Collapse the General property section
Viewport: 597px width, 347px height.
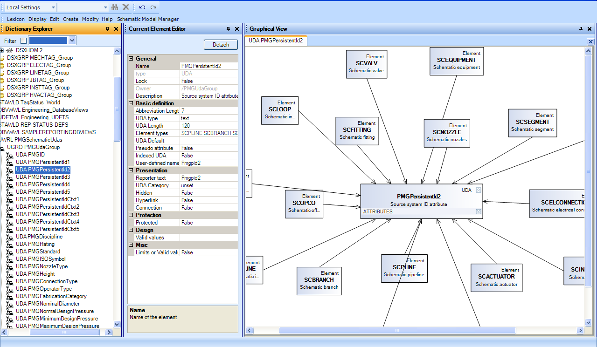(131, 59)
